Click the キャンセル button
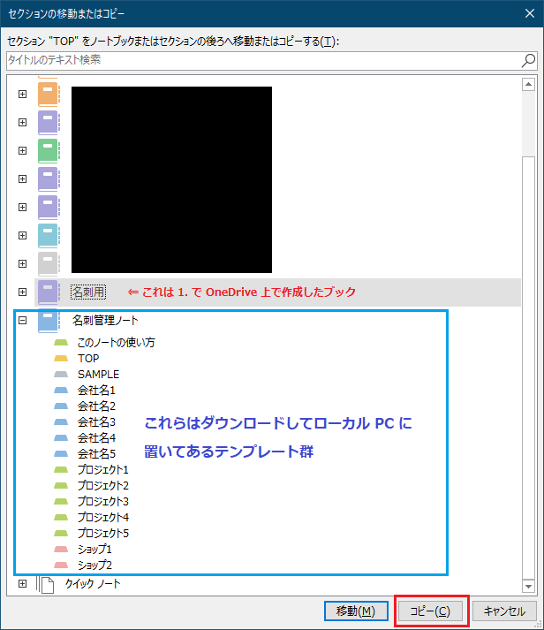 point(504,611)
